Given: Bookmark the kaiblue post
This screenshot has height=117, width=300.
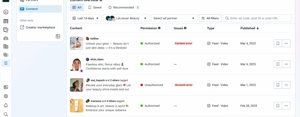Looking at the screenshot, I should pos(278,43).
